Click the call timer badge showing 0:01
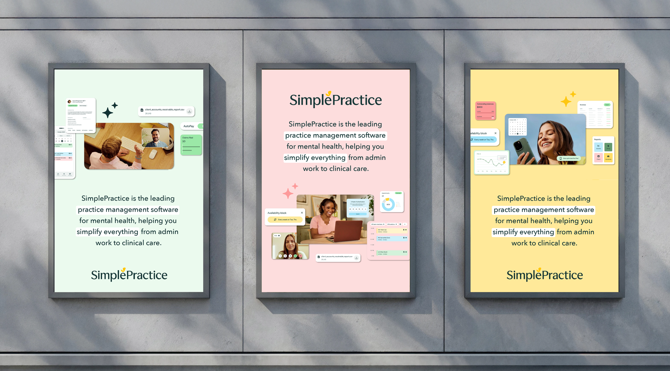670x371 pixels. 277,236
